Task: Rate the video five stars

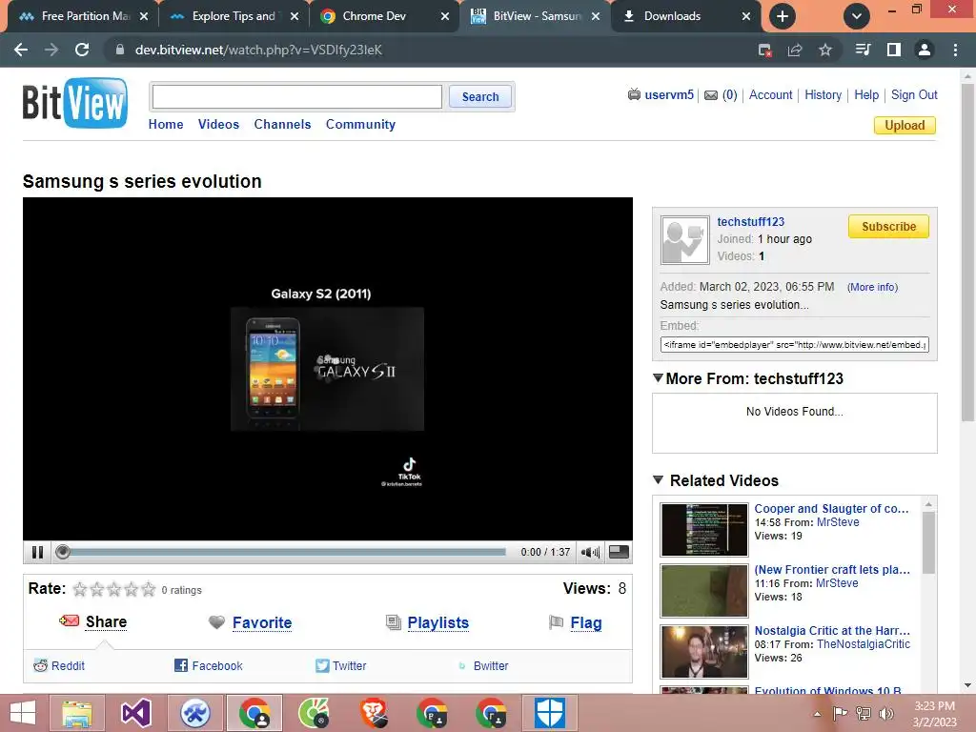Action: point(148,589)
